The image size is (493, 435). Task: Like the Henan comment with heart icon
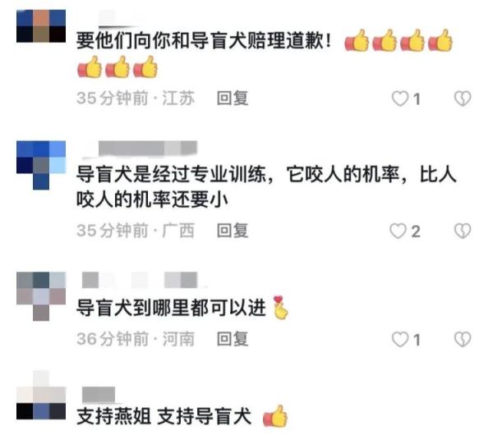pos(400,340)
